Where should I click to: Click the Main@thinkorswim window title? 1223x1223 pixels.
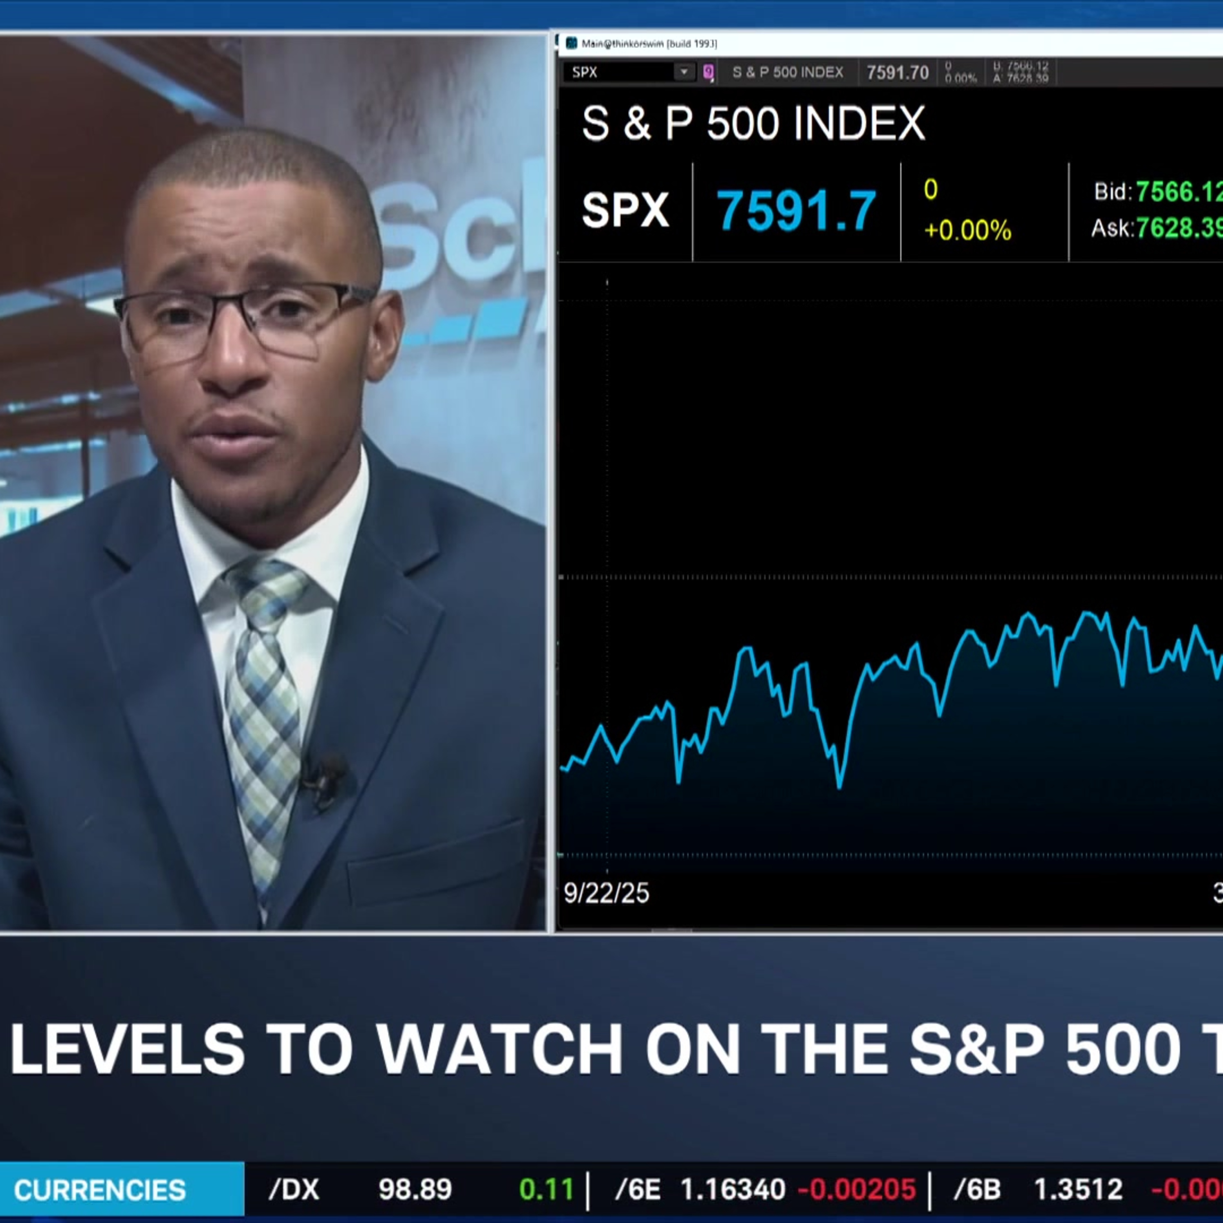(x=649, y=44)
